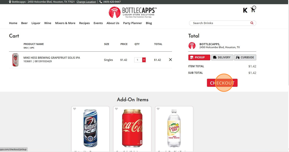Viewport: 289px width, 152px height.
Task: Click the 2450 Holcombe Blvd, Houston, TX address under Total
Action: (220, 47)
